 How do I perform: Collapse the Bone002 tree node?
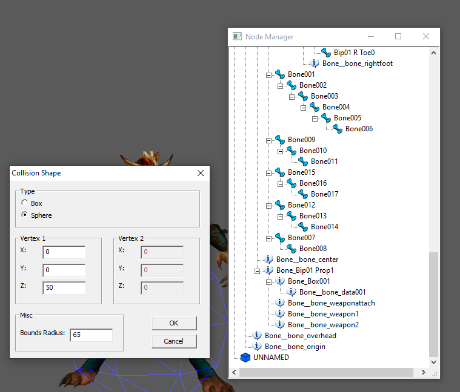coord(280,86)
